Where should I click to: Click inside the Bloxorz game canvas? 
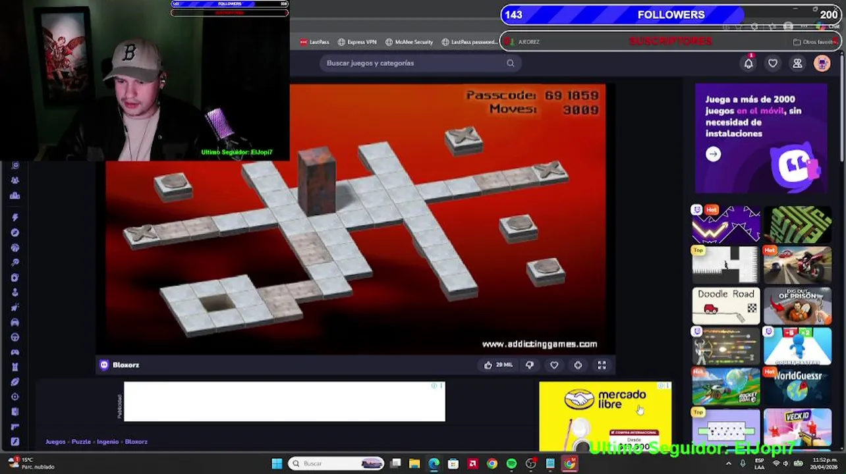point(356,219)
